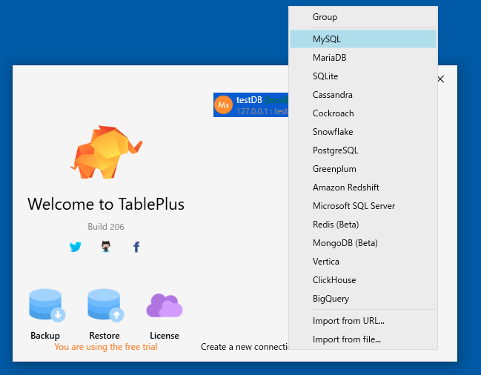This screenshot has width=481, height=375.
Task: Select the testDB (local) connection row
Action: pos(251,104)
